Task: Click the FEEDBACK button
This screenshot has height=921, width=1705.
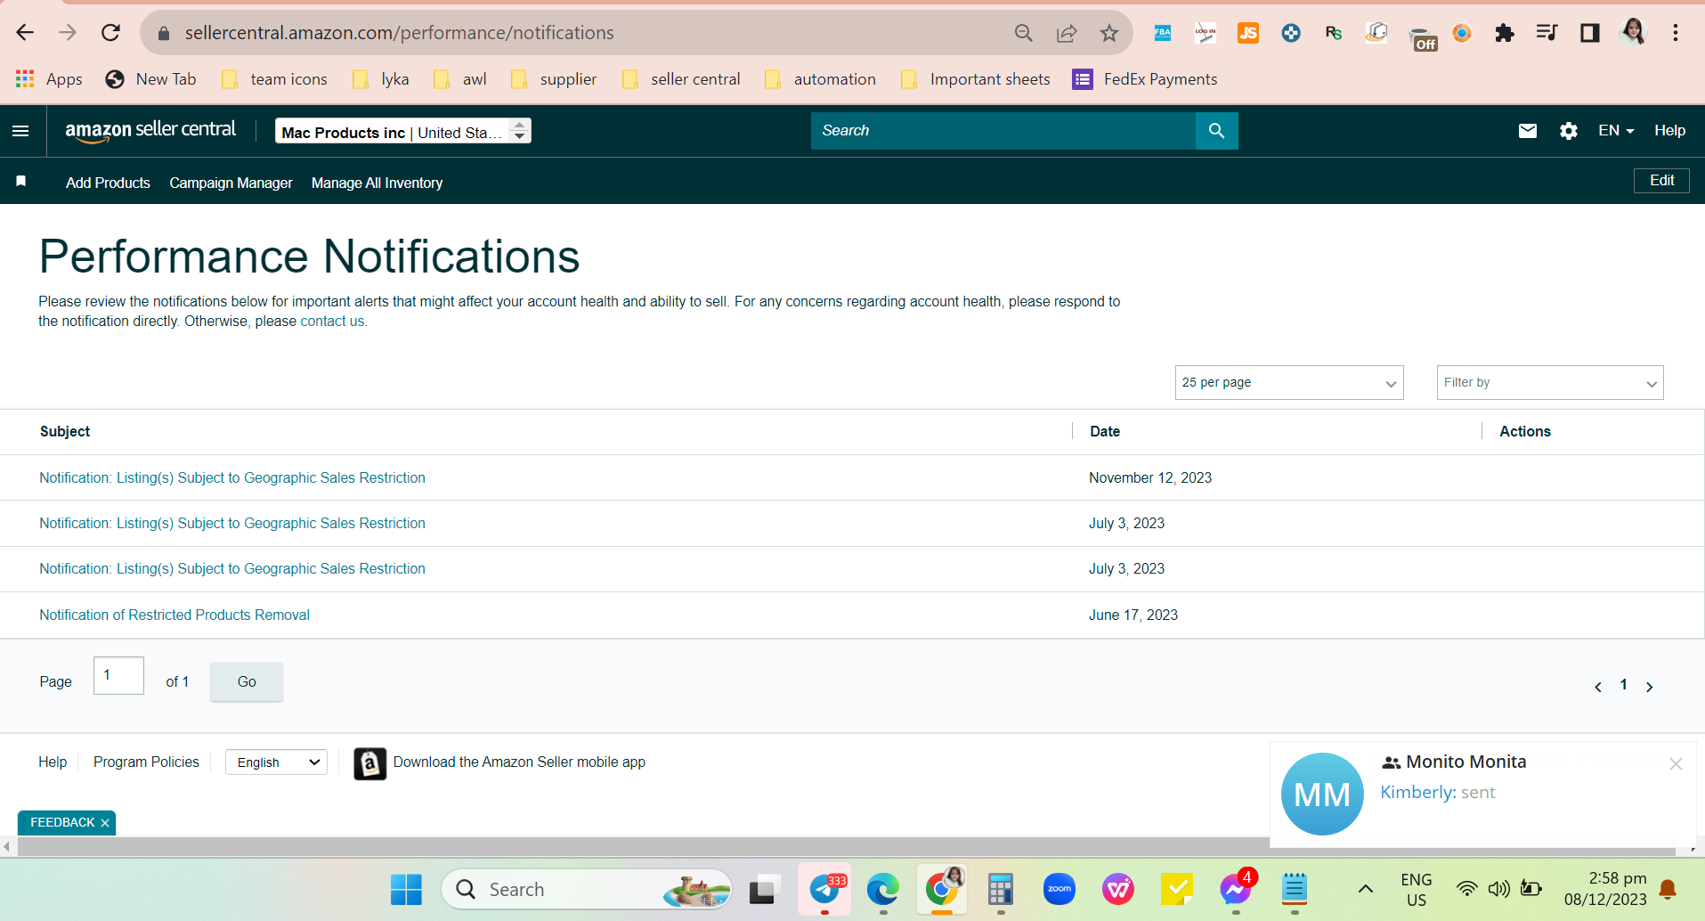Action: pyautogui.click(x=61, y=823)
